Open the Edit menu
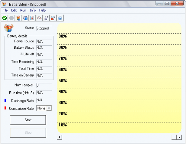Viewport: 186px width, 144px height. (x=14, y=10)
